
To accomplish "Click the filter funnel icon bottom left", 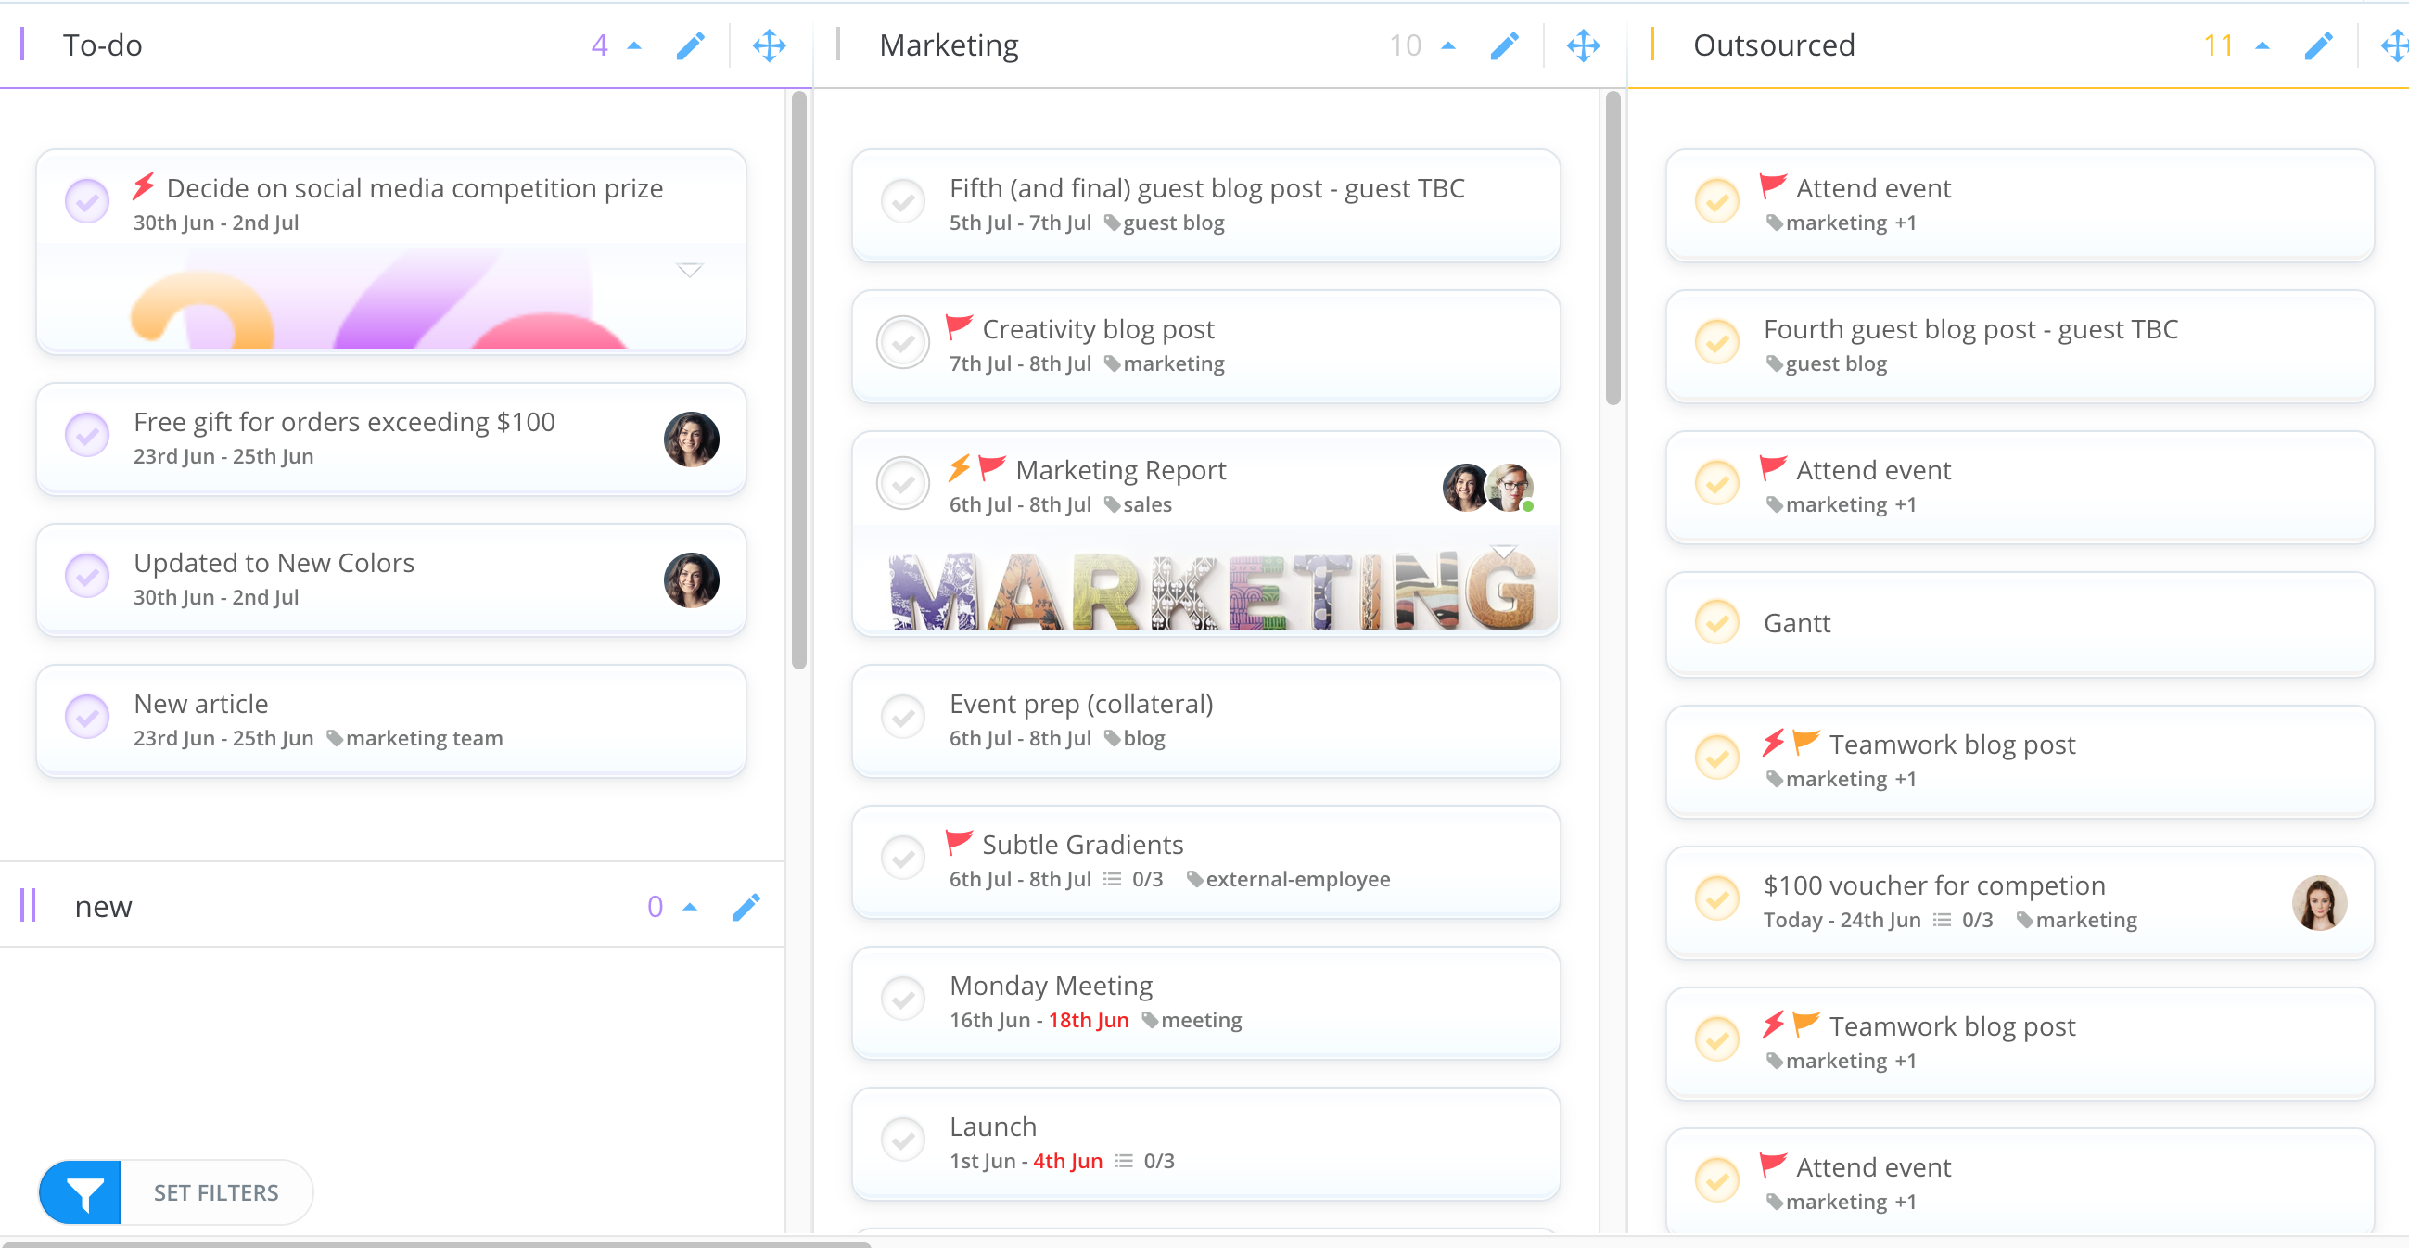I will [82, 1191].
